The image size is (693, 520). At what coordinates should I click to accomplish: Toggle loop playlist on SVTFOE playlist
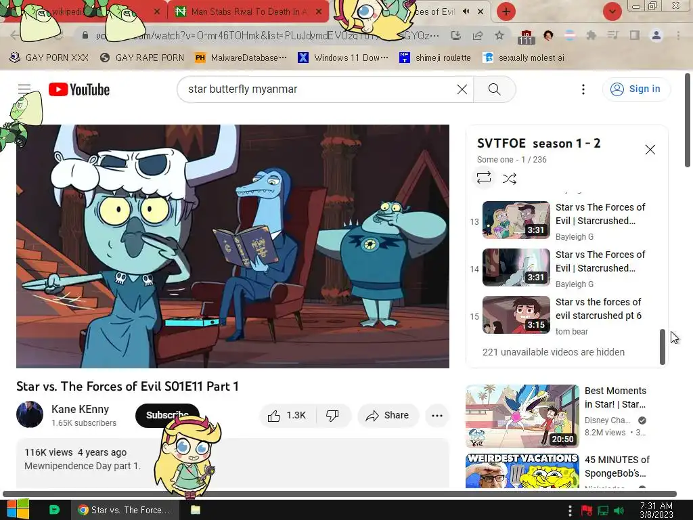point(483,178)
